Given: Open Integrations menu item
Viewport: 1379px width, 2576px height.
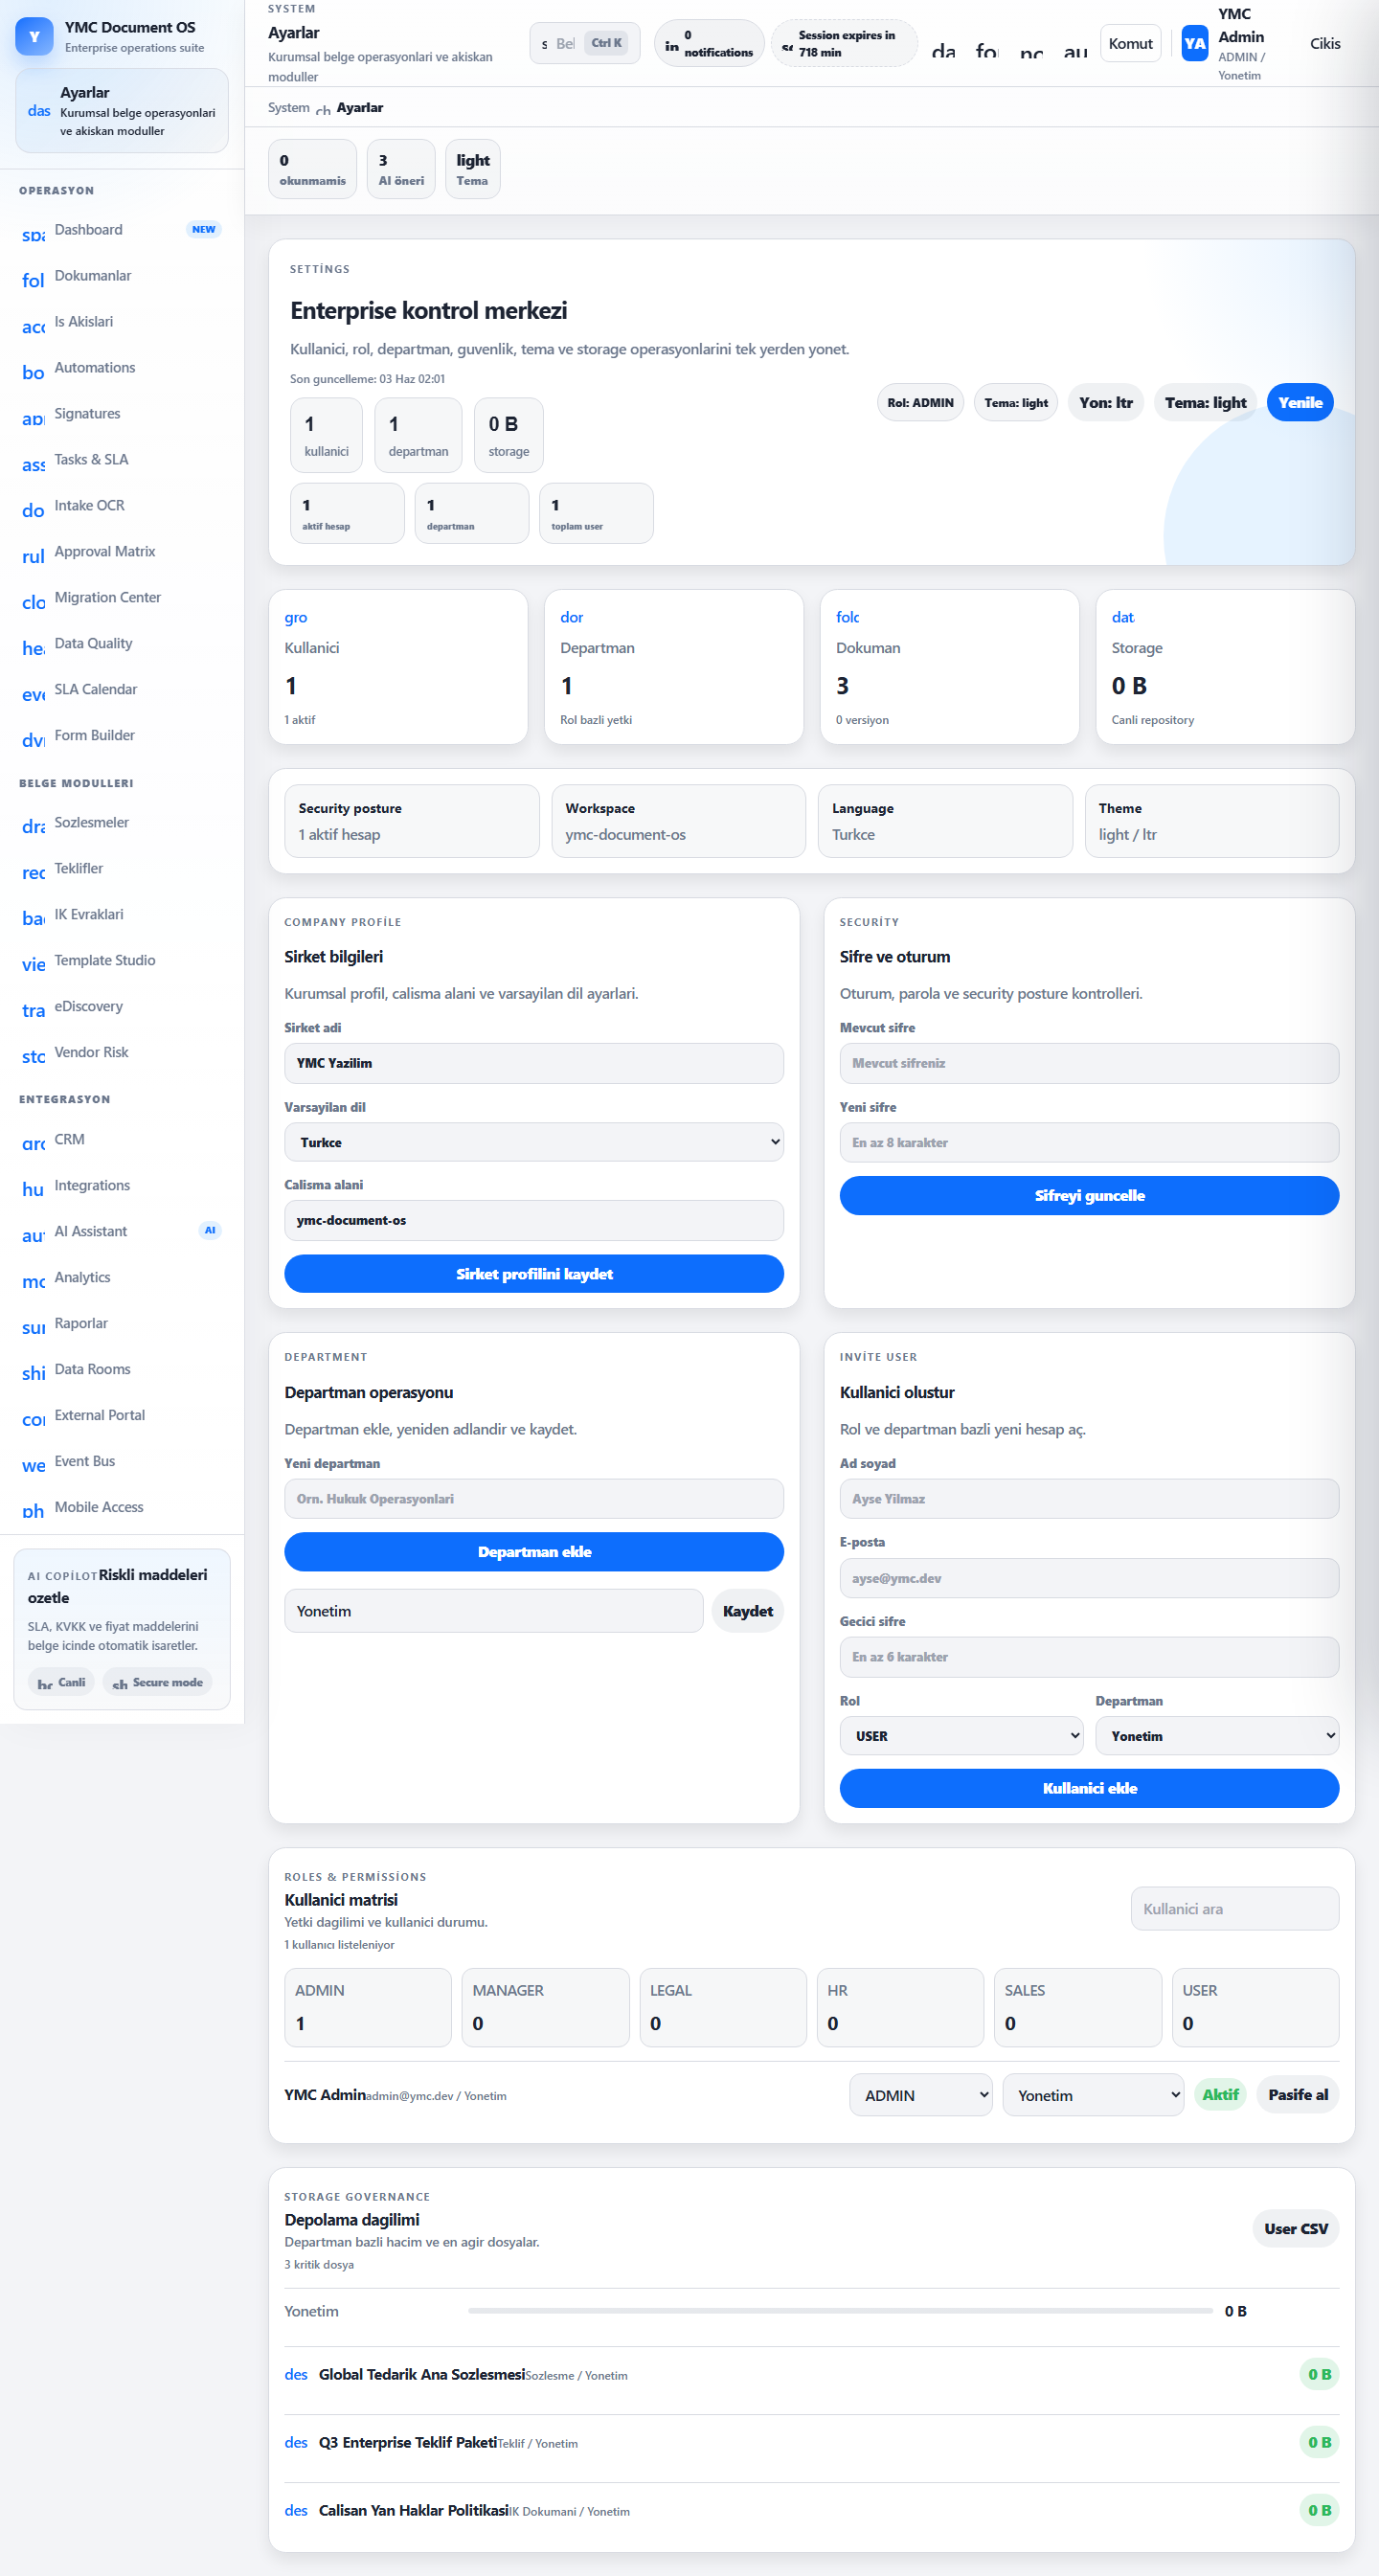Looking at the screenshot, I should 121,1186.
